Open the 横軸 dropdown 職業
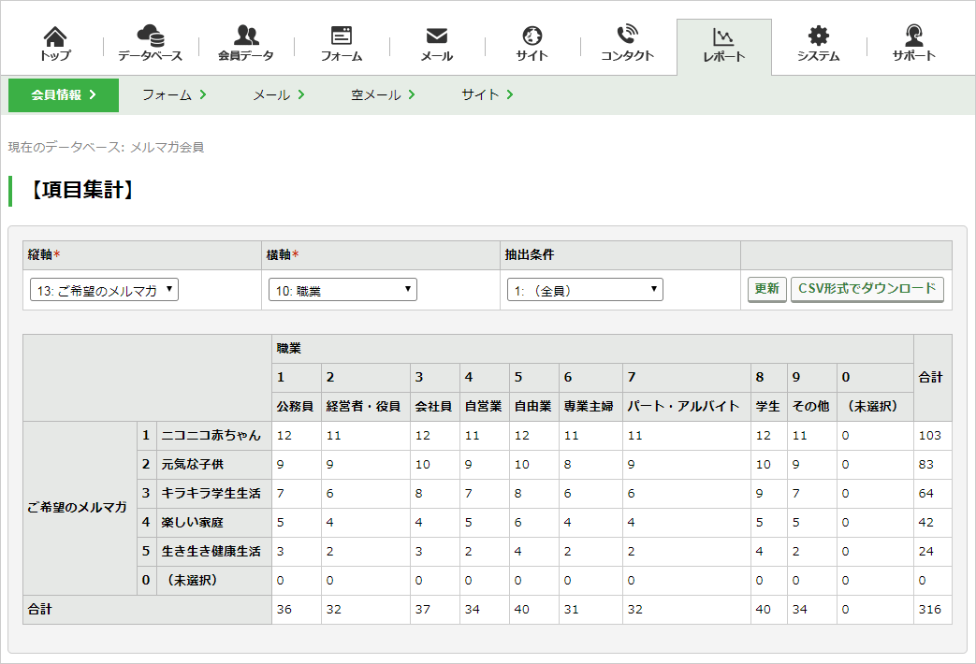Image resolution: width=976 pixels, height=664 pixels. tap(342, 290)
